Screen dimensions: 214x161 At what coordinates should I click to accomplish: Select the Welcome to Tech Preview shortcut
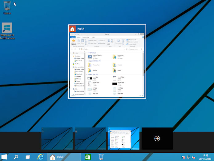point(7,31)
